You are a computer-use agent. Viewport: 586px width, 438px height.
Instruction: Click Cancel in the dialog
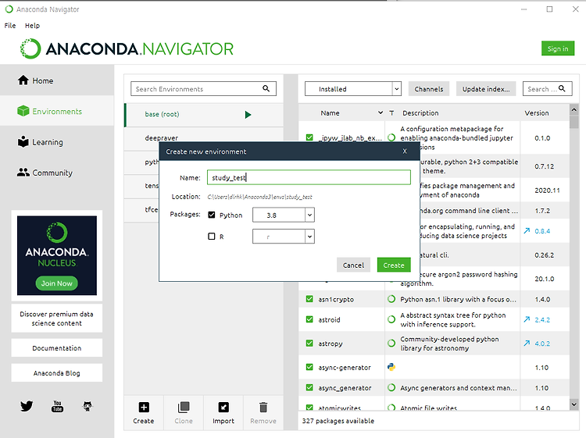click(353, 265)
